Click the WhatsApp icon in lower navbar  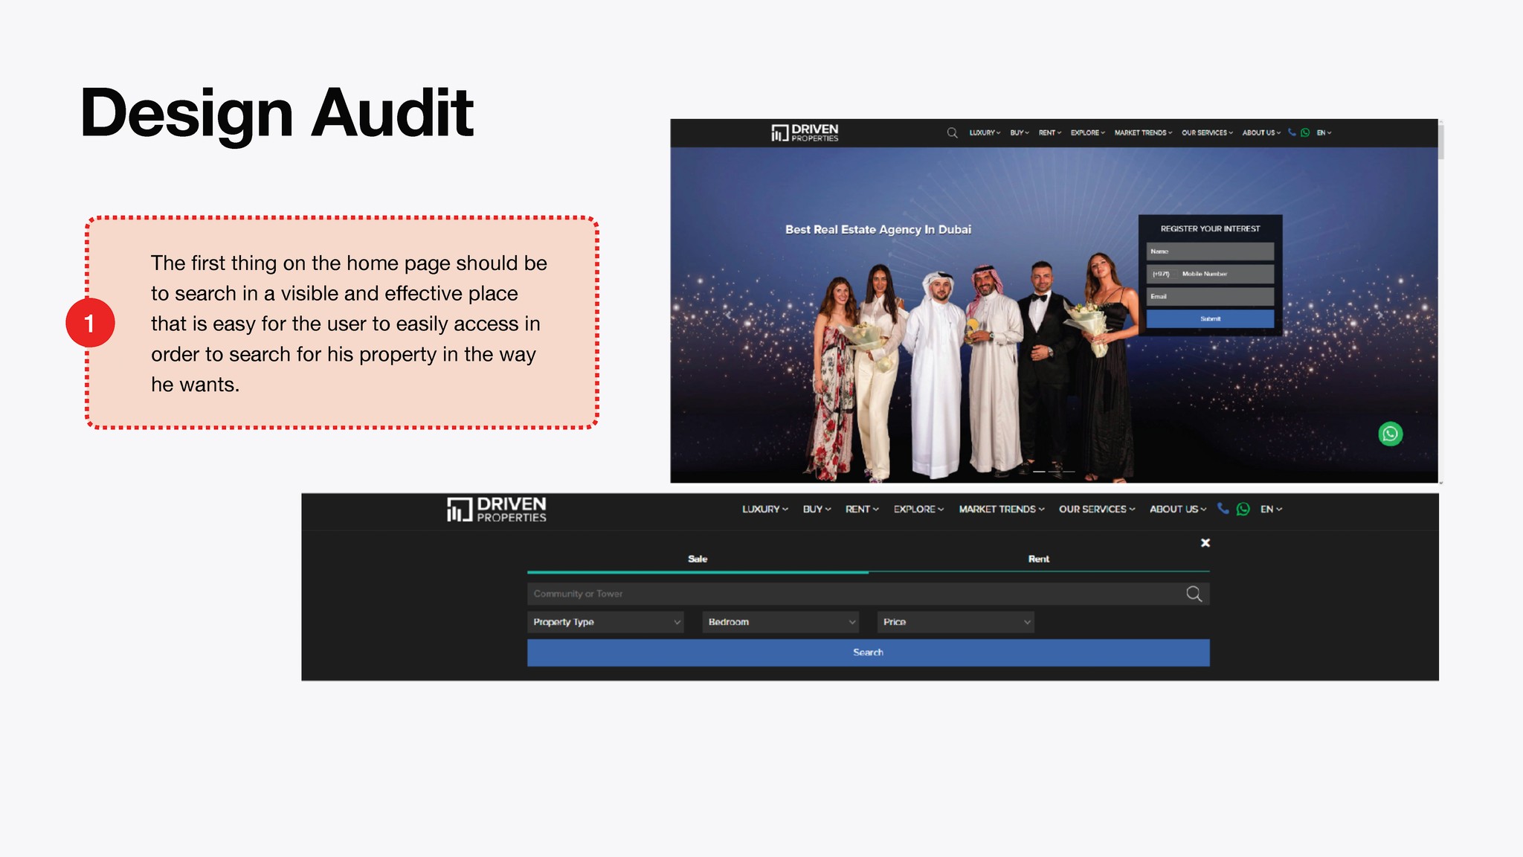(1243, 509)
